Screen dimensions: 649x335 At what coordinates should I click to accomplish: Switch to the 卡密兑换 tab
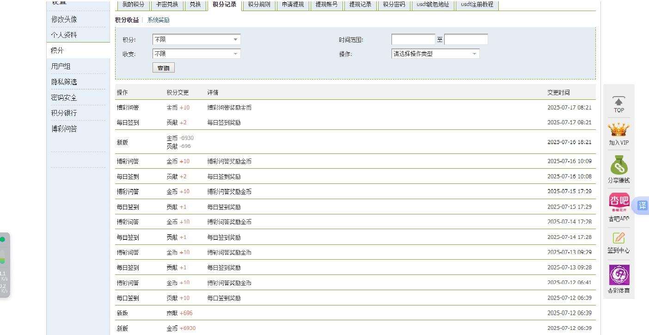(166, 5)
